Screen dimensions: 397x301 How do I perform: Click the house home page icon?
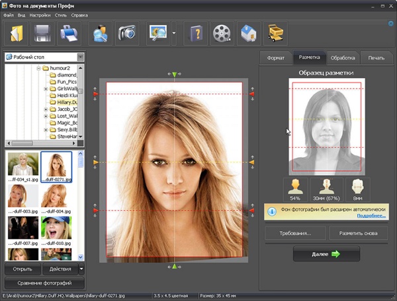(x=248, y=32)
